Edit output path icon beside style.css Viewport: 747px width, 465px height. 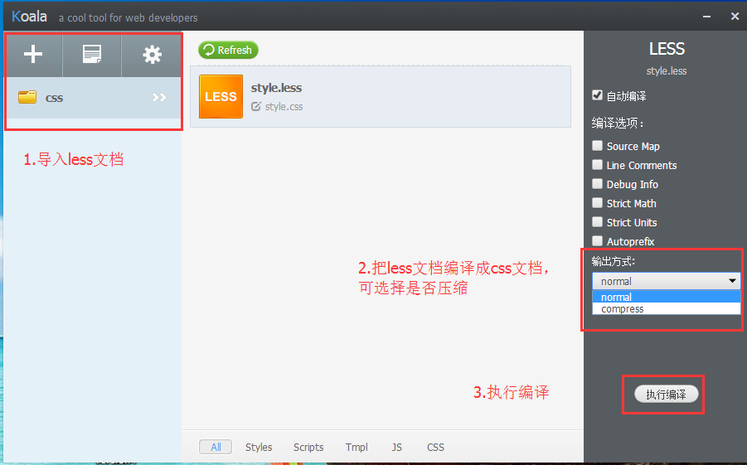coord(256,106)
